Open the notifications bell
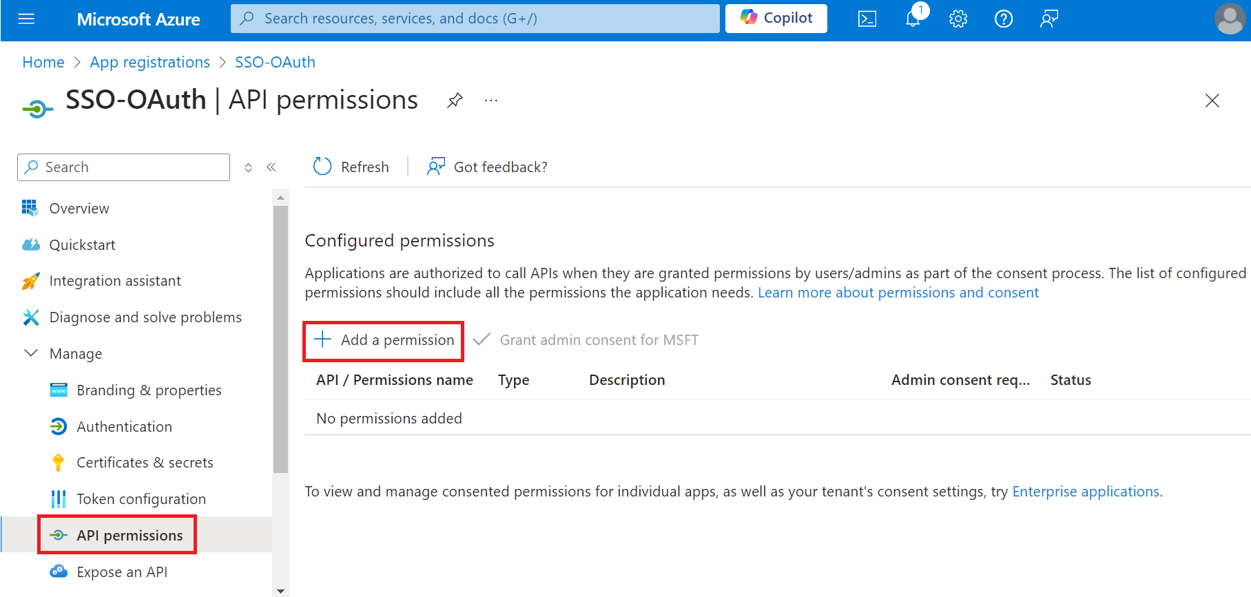1251x597 pixels. tap(913, 19)
